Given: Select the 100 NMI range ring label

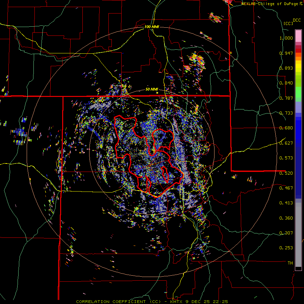Looking at the screenshot, I should (x=152, y=27).
